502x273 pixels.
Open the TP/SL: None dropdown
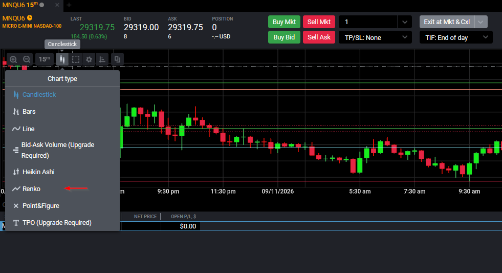coord(375,37)
